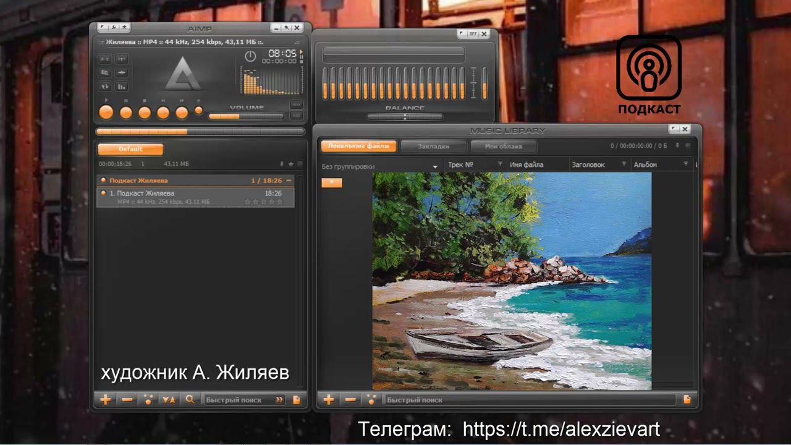Open the Трек № column filter

click(x=500, y=164)
